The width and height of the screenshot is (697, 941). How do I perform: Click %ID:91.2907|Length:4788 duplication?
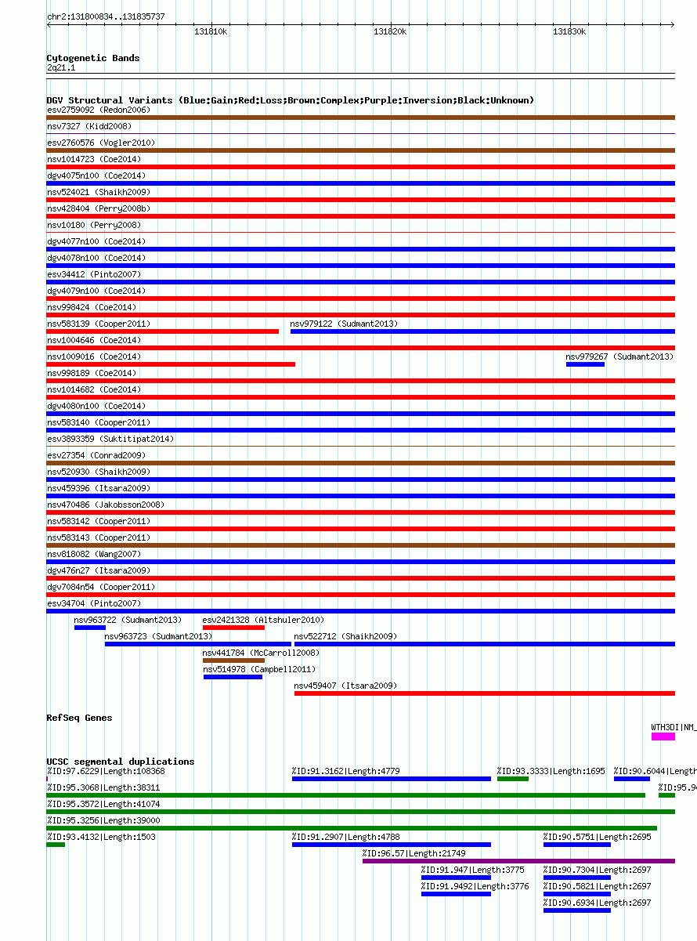(x=392, y=845)
